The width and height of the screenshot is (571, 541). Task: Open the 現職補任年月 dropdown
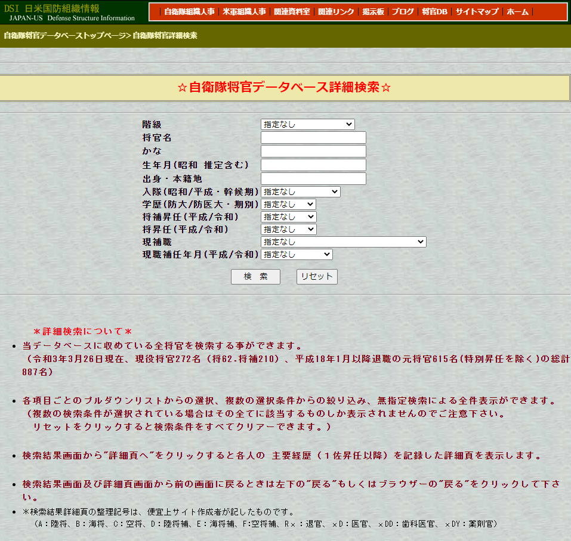(x=297, y=255)
